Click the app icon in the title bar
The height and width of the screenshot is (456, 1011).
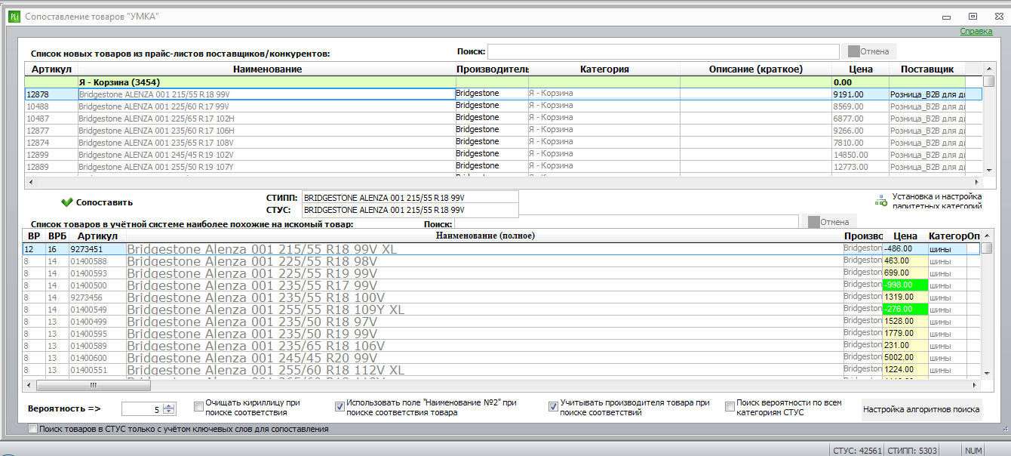[14, 16]
